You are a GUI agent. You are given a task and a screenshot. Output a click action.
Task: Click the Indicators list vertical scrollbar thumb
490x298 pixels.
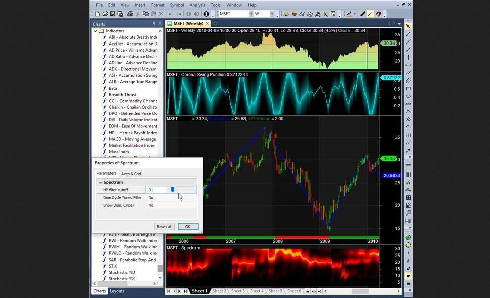coord(160,268)
